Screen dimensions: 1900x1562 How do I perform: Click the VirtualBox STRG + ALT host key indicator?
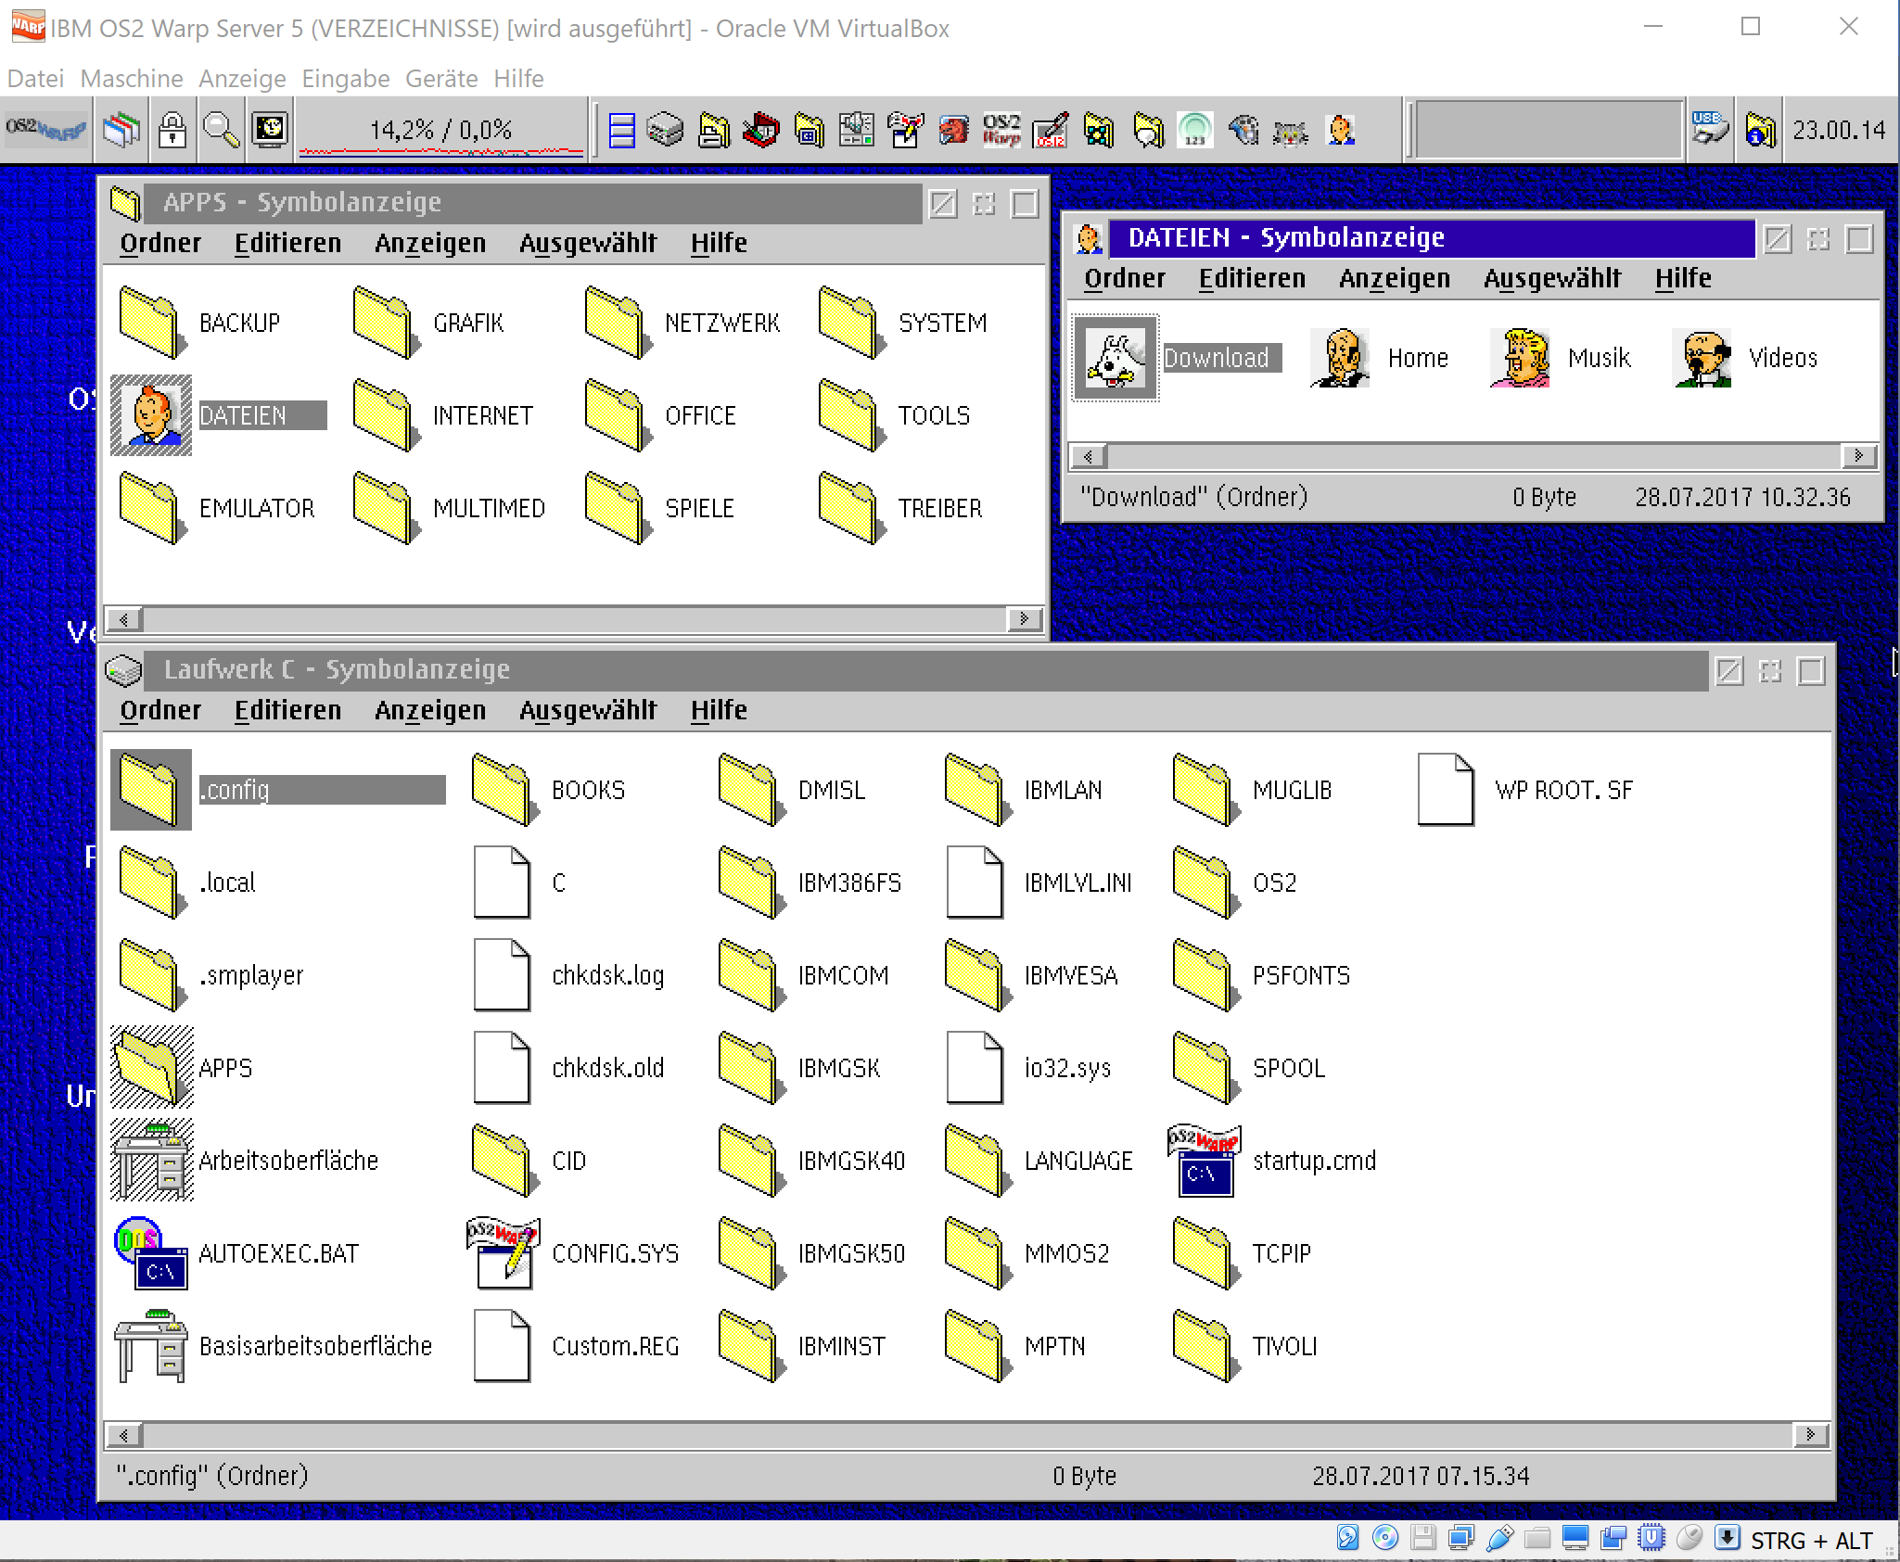tap(1811, 1540)
